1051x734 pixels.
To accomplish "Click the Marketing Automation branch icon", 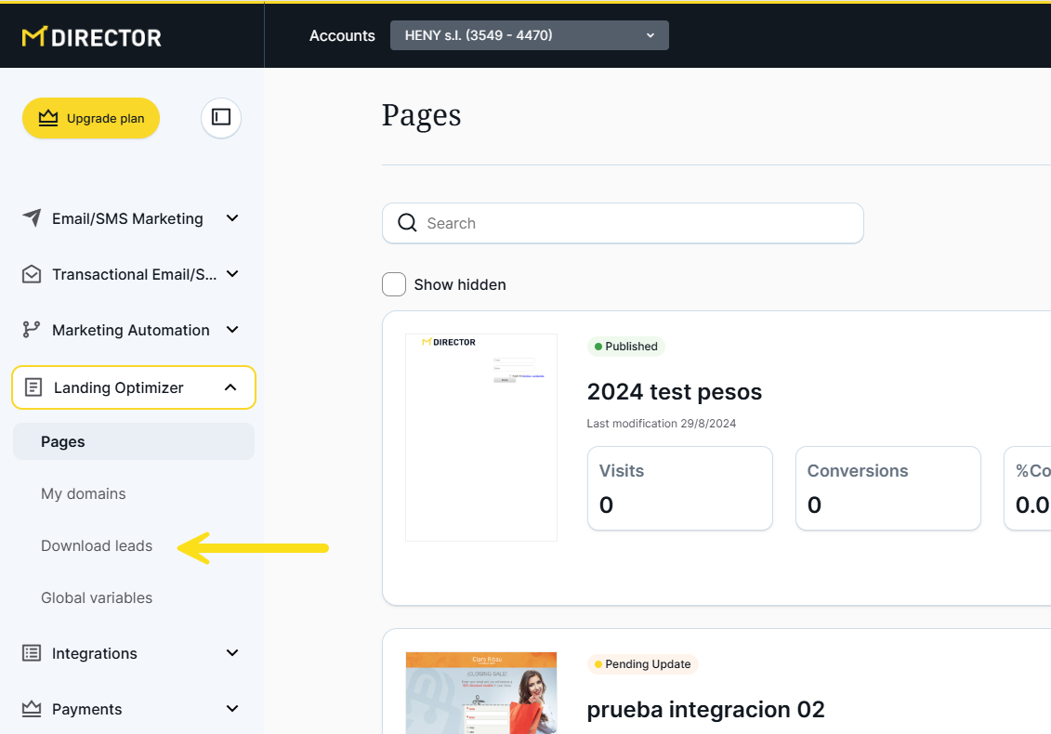I will [32, 330].
